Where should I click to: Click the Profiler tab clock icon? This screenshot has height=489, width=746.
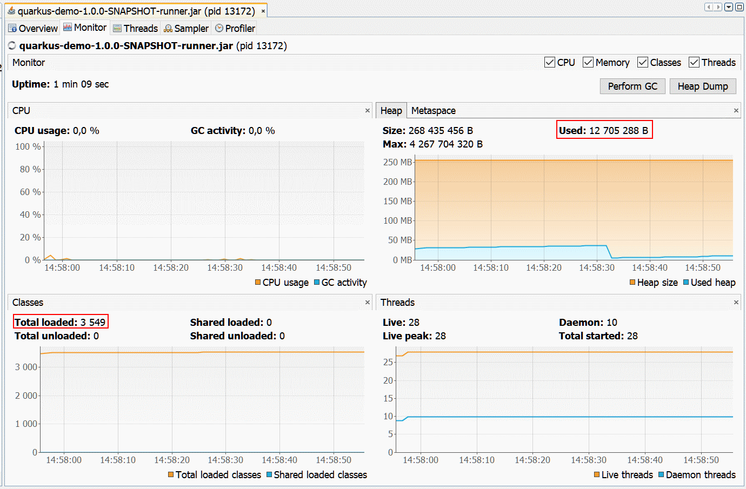point(219,28)
